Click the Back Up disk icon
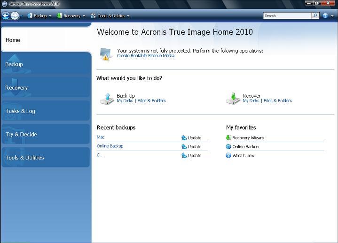 coord(107,99)
